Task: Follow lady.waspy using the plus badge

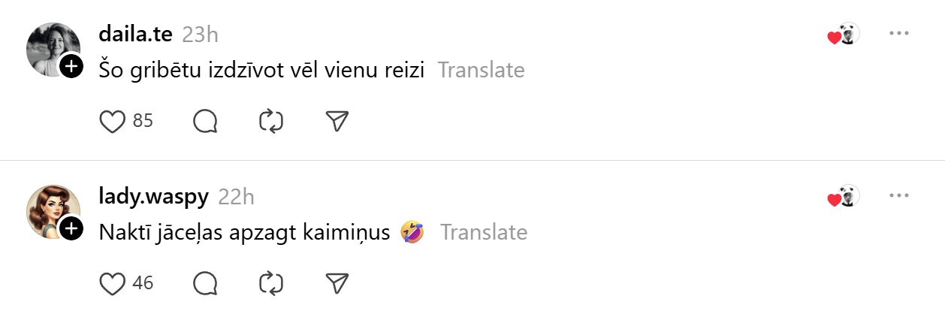Action: click(71, 228)
